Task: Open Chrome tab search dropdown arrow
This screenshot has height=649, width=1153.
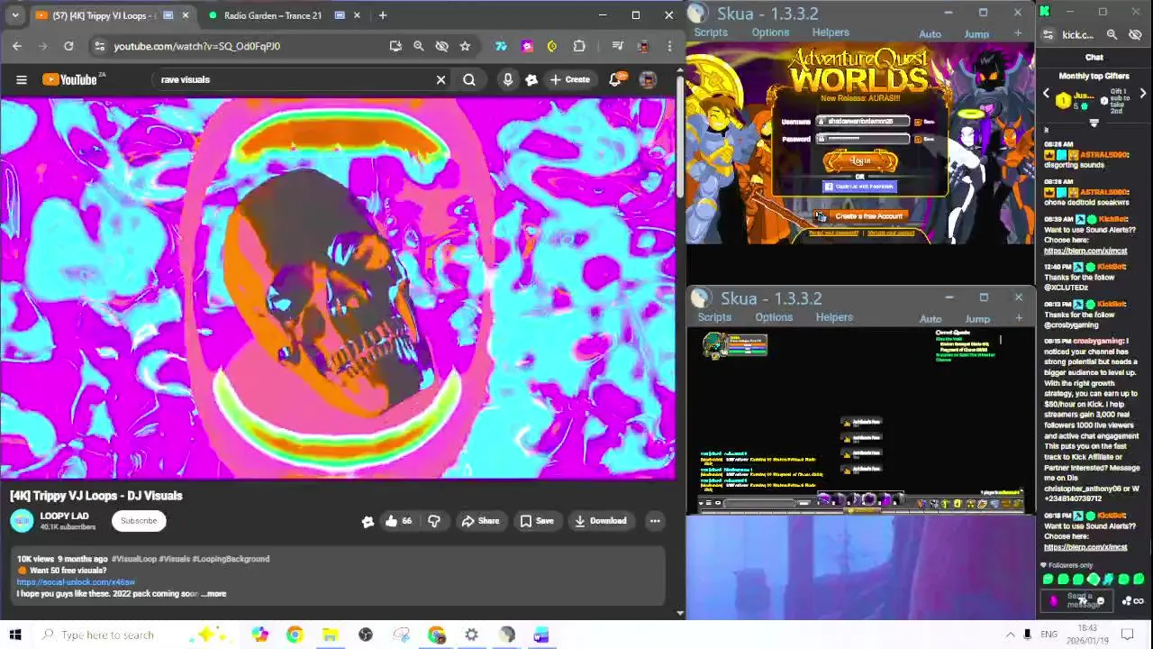Action: 14,15
